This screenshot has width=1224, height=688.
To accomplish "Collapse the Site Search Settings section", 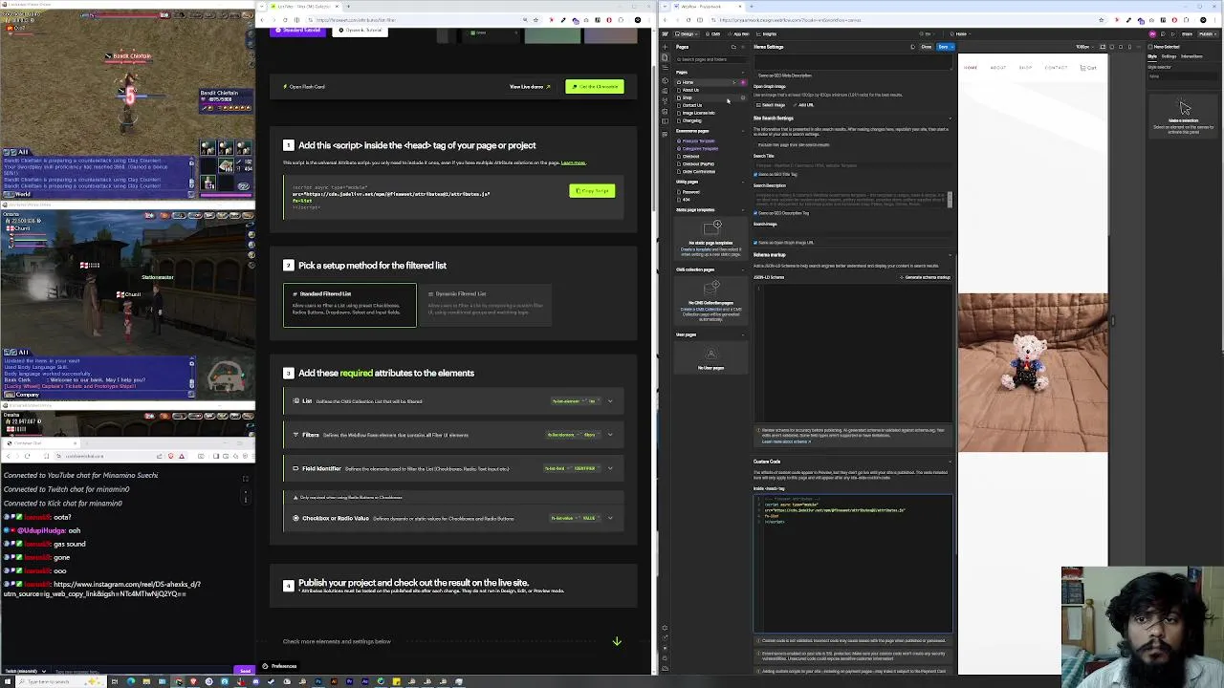I will [x=950, y=118].
